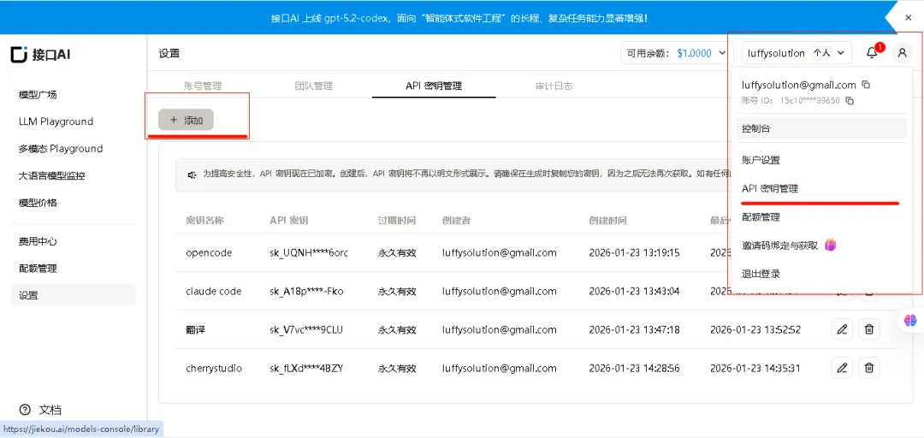Image resolution: width=924 pixels, height=438 pixels.
Task: Select API 密钥管理 in the account dropdown menu
Action: tap(770, 189)
